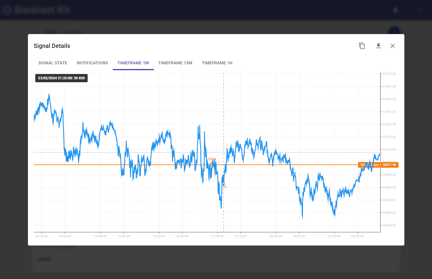This screenshot has height=279, width=432.
Task: Click the 11:00:00 time axis label
Action: point(100,236)
